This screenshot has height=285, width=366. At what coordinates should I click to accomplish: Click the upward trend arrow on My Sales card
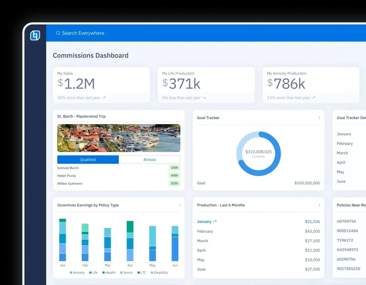coord(103,97)
